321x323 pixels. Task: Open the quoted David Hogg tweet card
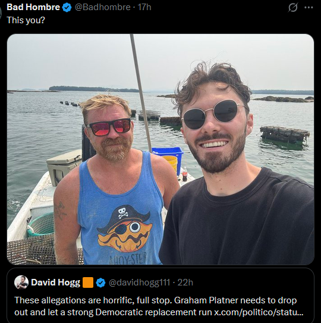point(160,296)
